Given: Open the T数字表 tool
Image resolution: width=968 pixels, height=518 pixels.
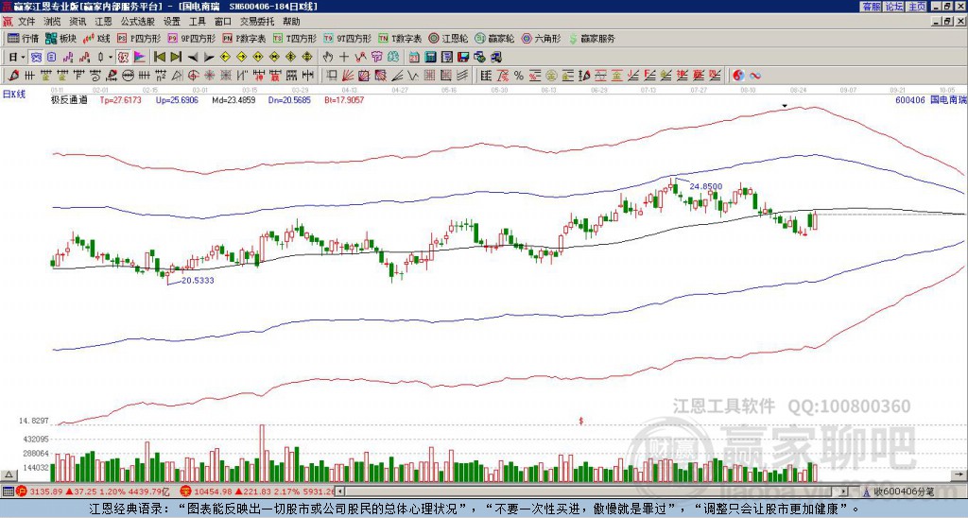Looking at the screenshot, I should tap(400, 38).
